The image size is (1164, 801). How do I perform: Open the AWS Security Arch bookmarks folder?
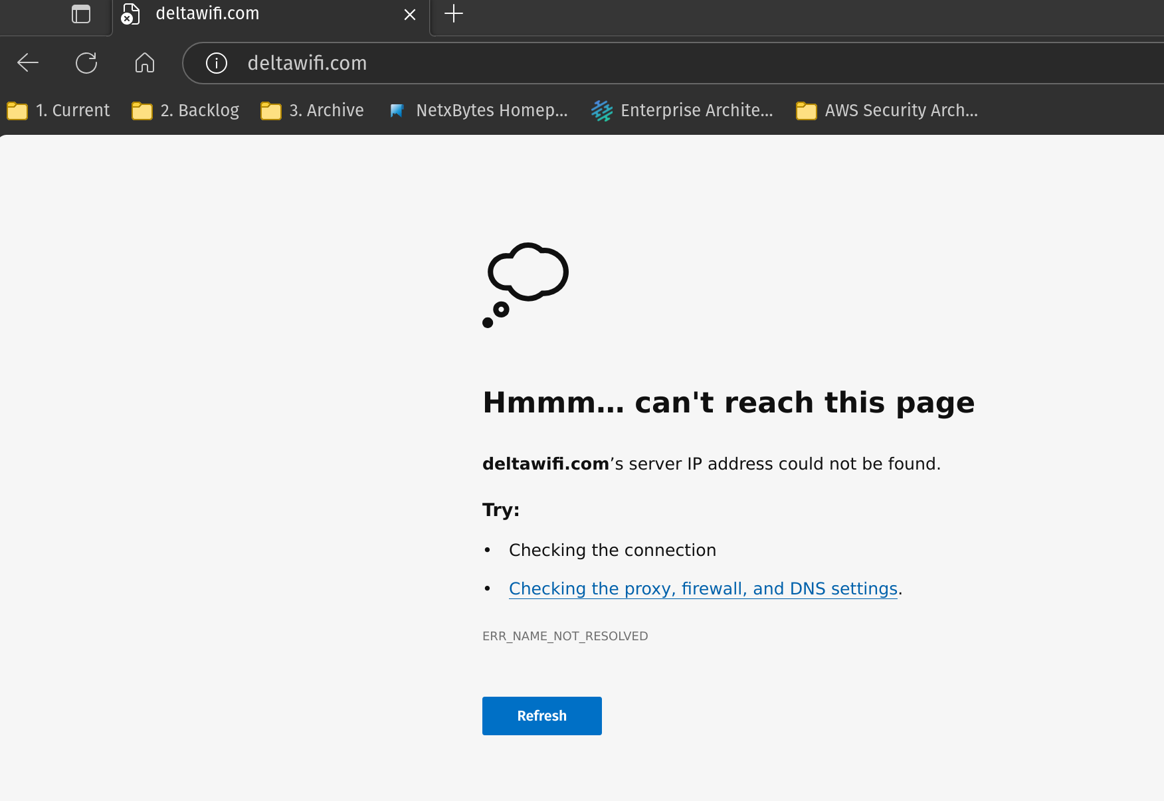coord(888,110)
